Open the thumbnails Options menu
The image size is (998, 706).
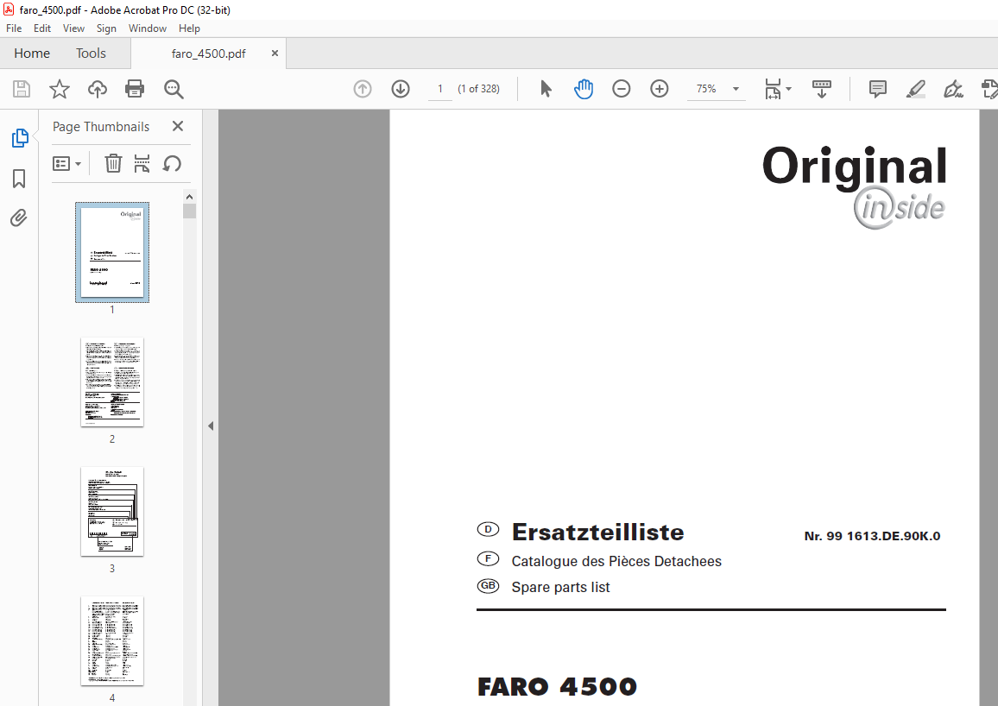(66, 164)
